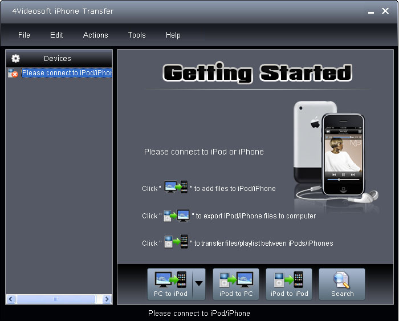The width and height of the screenshot is (399, 321).
Task: Click the devices panel horizontal scrollbar thumb
Action: 55,299
